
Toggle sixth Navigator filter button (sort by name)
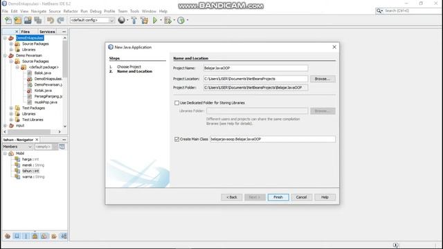point(54,236)
